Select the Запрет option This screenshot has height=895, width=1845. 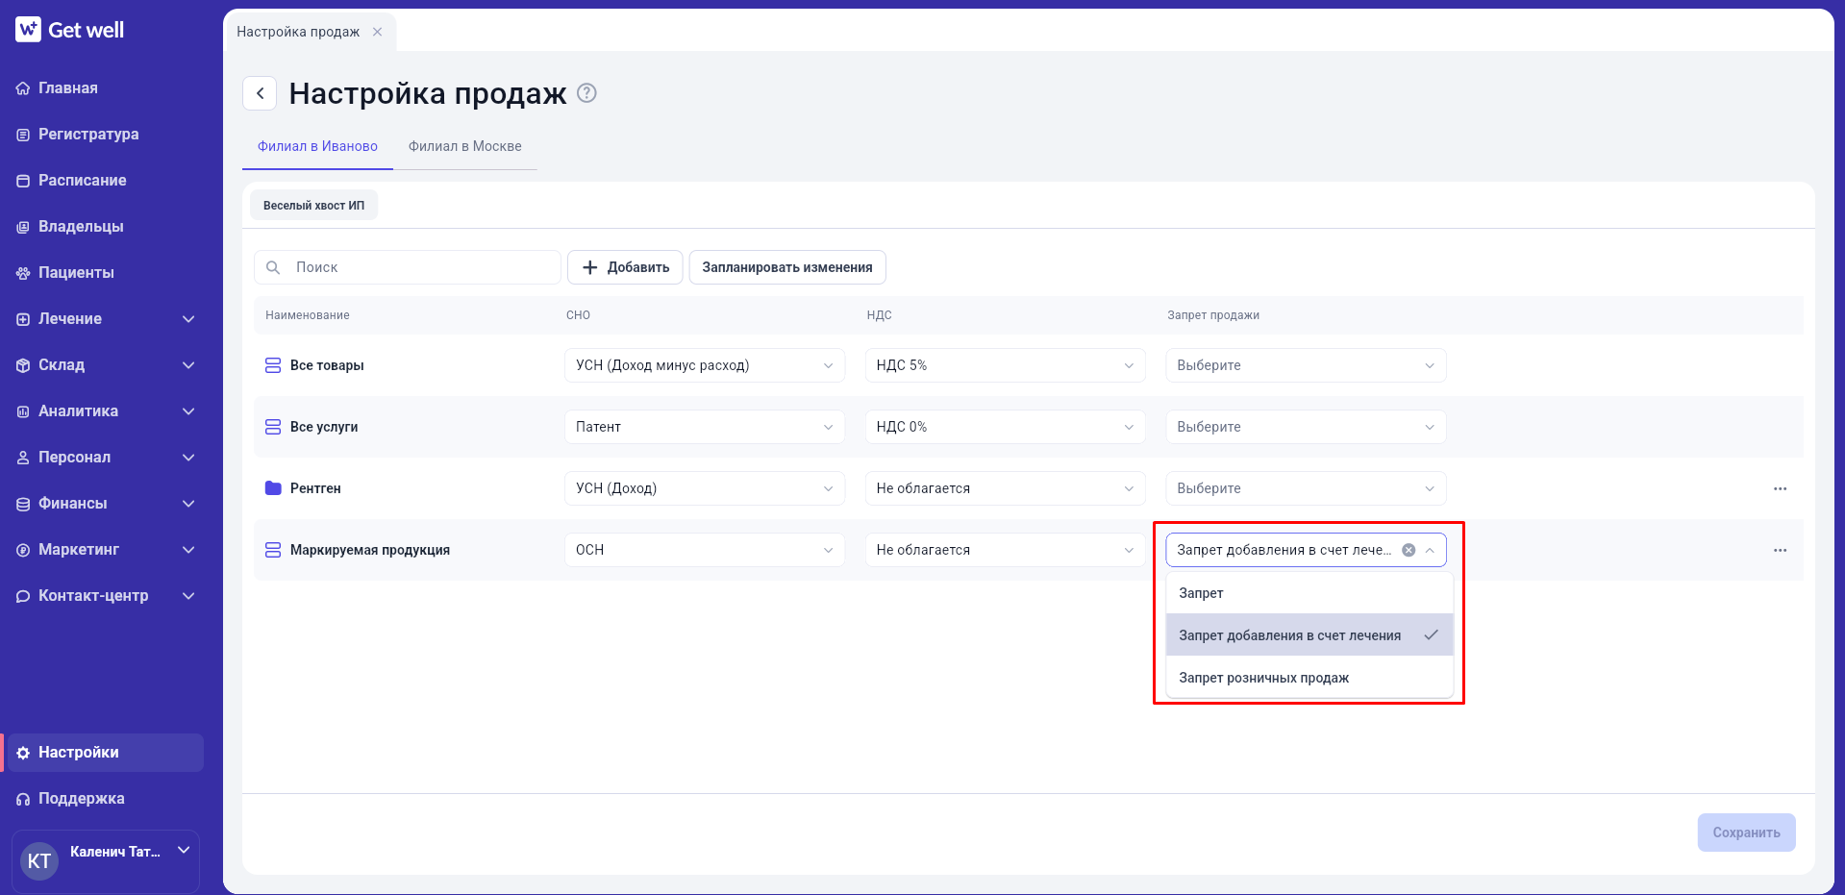coord(1309,593)
